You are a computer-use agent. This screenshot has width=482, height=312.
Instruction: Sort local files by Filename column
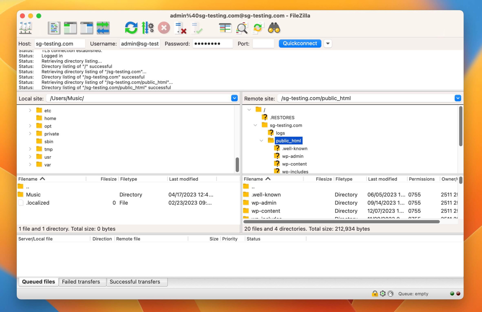[x=52, y=179]
